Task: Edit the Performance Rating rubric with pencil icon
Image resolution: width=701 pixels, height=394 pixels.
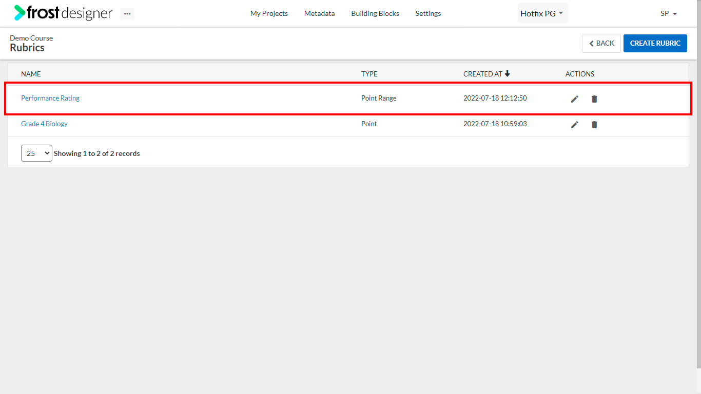Action: [575, 98]
